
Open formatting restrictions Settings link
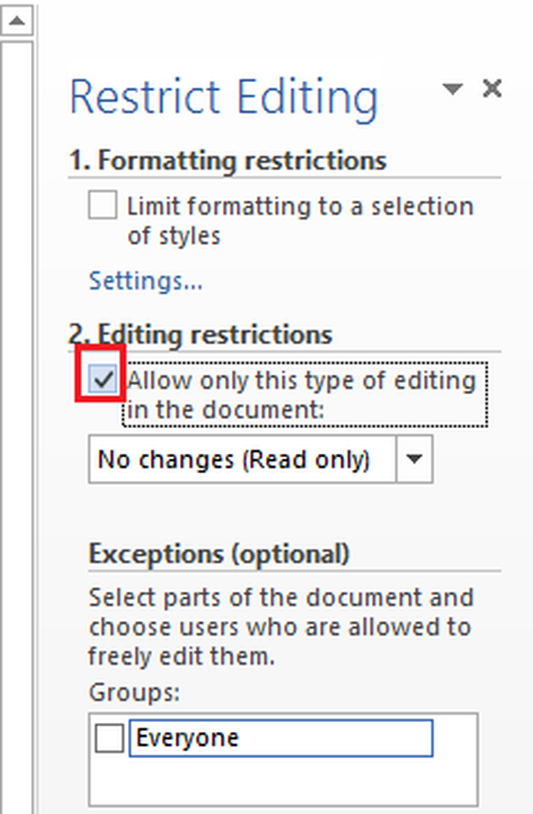[x=146, y=282]
